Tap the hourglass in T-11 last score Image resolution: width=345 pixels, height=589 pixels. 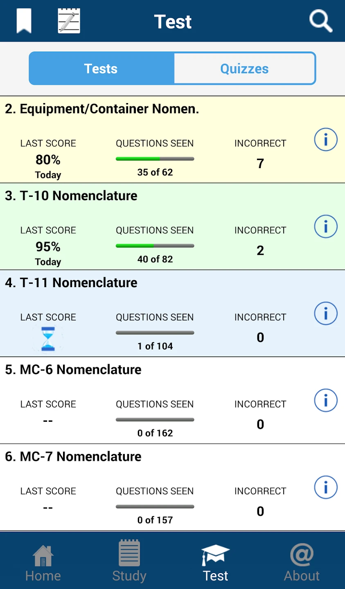pyautogui.click(x=48, y=339)
